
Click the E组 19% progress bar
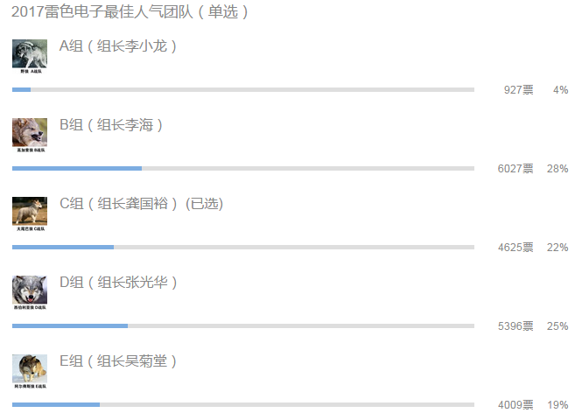[243, 404]
